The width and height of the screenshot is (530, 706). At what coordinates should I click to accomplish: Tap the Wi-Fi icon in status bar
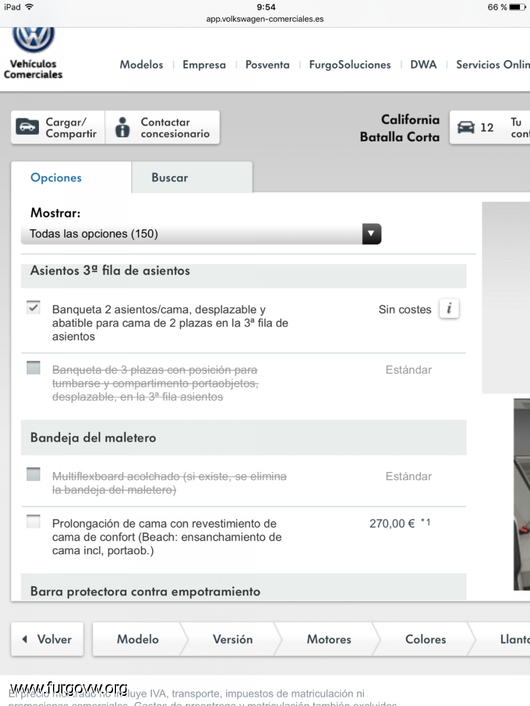coord(29,7)
